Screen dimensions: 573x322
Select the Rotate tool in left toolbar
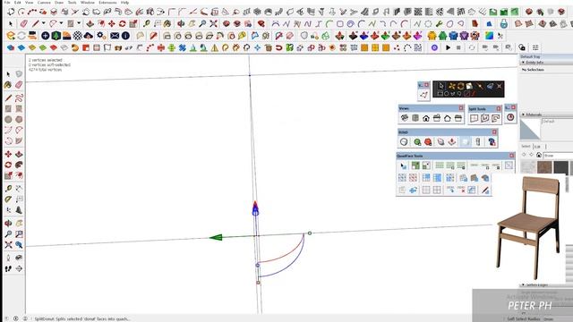8,165
